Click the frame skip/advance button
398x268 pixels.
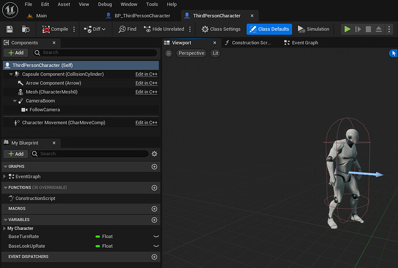coord(358,29)
